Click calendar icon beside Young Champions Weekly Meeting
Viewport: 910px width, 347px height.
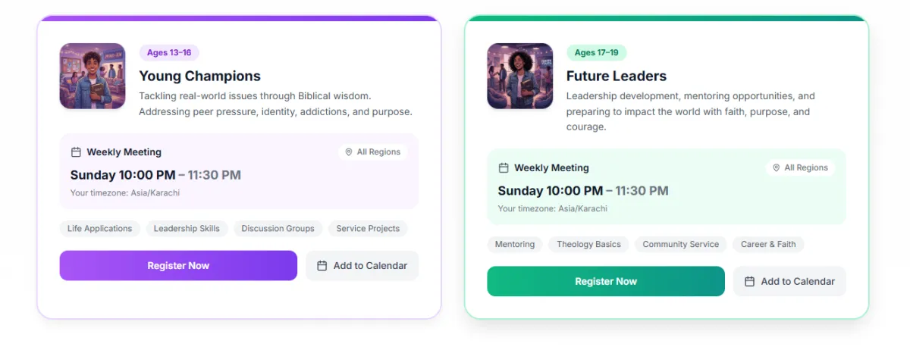pyautogui.click(x=76, y=152)
